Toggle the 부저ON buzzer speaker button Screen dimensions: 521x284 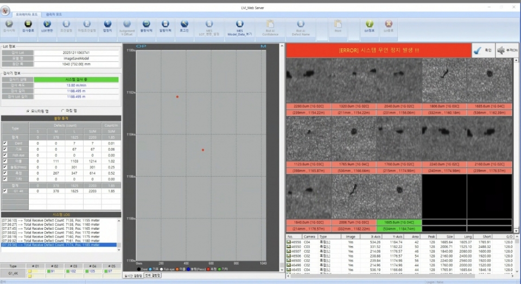pos(507,50)
